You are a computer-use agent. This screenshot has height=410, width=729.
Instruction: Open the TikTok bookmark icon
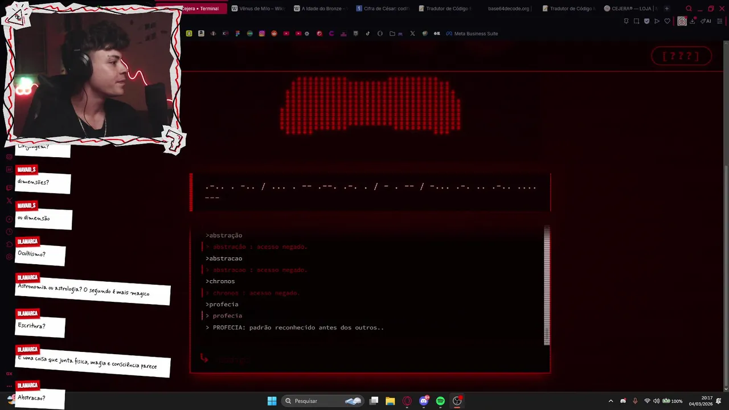point(368,34)
